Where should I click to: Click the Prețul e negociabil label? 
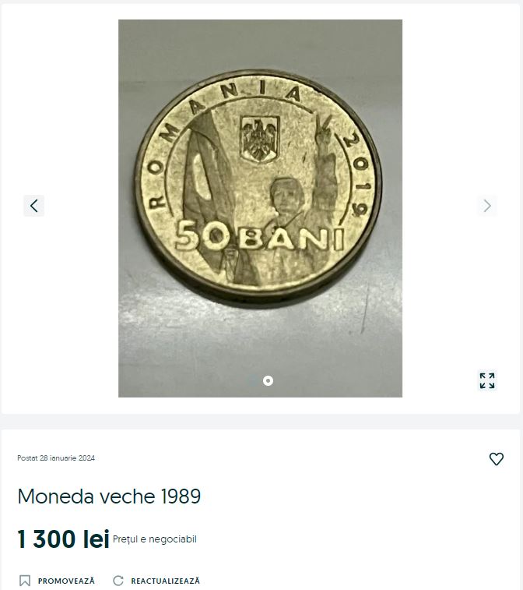(154, 539)
